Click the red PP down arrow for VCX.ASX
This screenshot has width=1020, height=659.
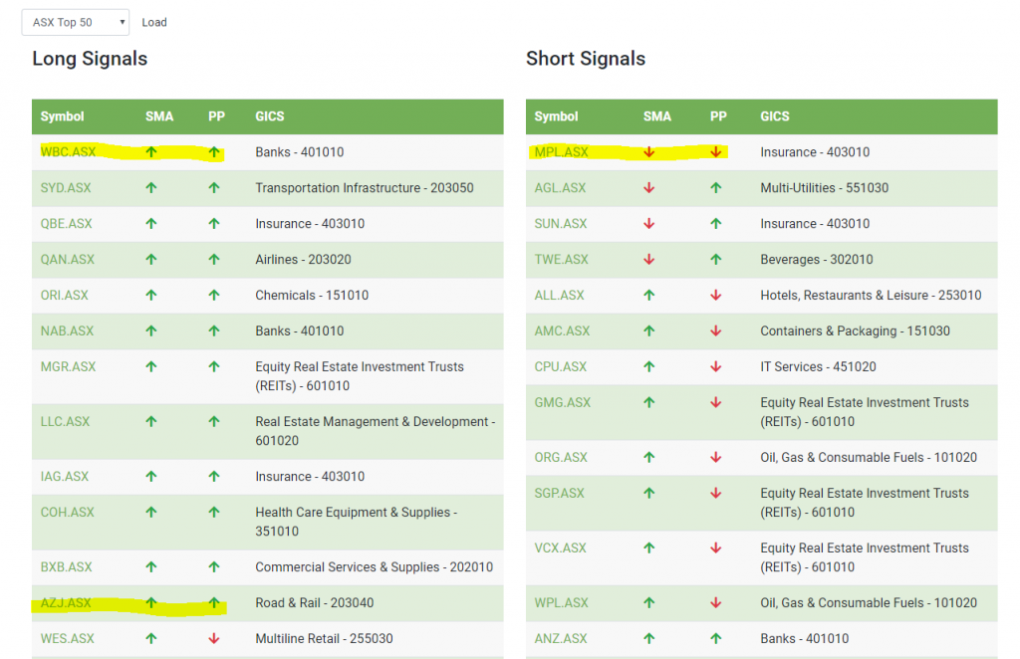pos(716,548)
